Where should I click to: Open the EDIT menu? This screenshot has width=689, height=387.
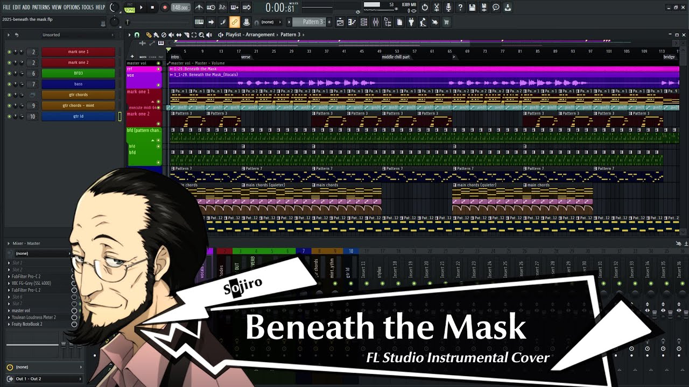(x=17, y=8)
